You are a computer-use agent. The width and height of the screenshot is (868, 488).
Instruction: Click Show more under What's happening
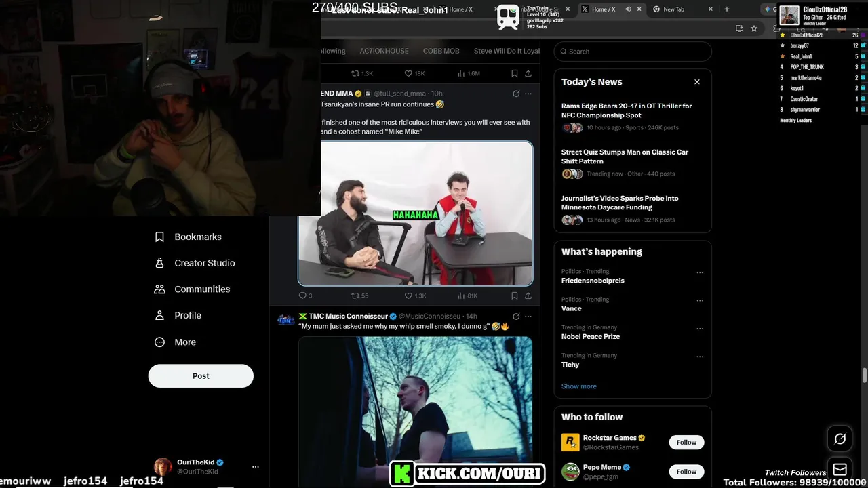click(579, 386)
